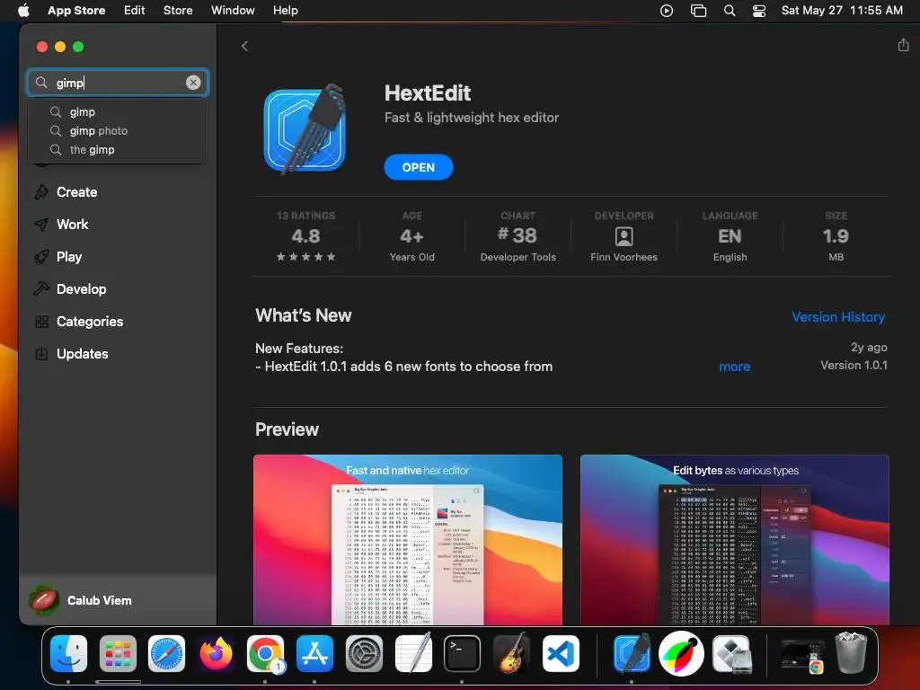Open the Edit menu
Image resolution: width=920 pixels, height=690 pixels.
pos(135,11)
